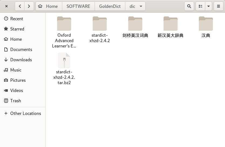Select the stardict-xhzd-2.4.2.tar.bz2 archive icon
The width and height of the screenshot is (225, 147).
click(64, 60)
